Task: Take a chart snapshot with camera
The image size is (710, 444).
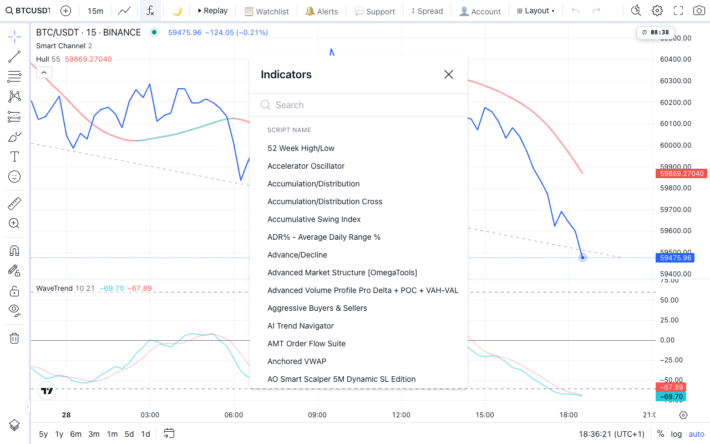Action: (x=699, y=11)
